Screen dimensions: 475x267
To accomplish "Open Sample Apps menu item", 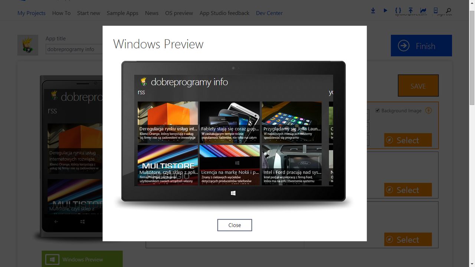I will [122, 13].
